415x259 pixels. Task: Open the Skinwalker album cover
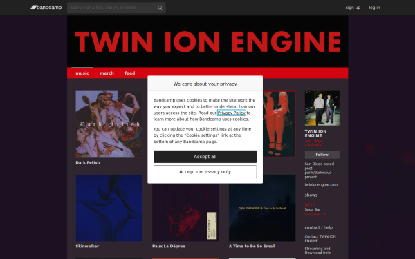[x=109, y=208]
